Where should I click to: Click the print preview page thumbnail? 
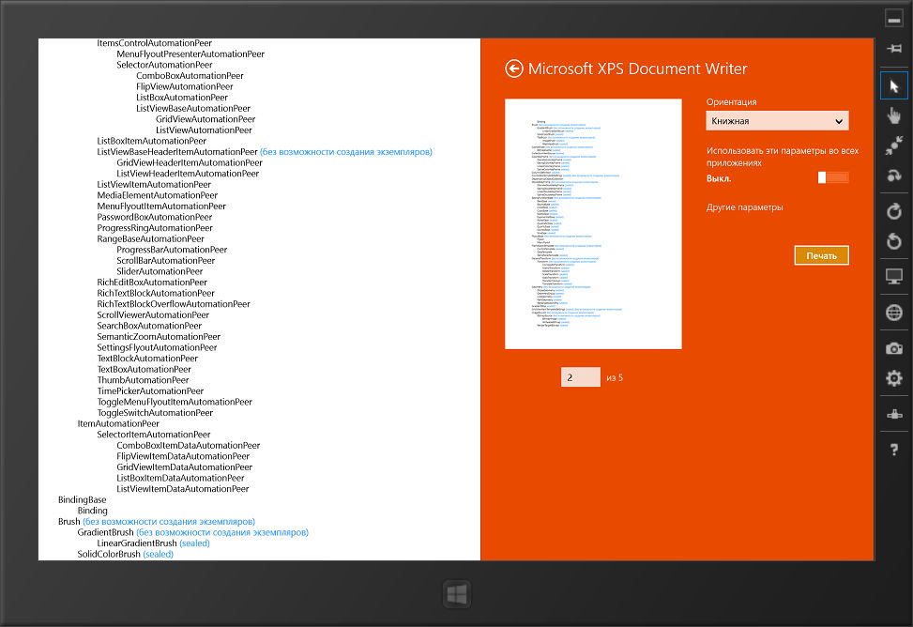point(593,223)
